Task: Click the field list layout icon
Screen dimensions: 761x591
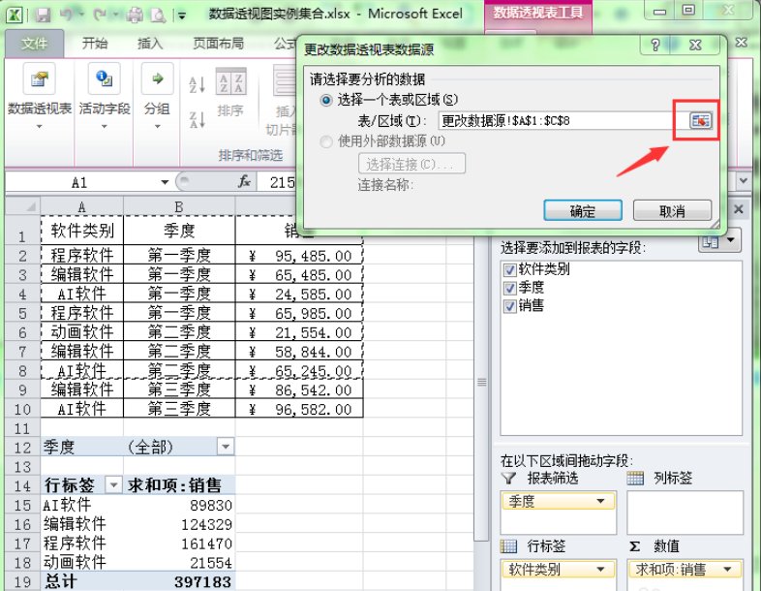Action: coord(711,241)
